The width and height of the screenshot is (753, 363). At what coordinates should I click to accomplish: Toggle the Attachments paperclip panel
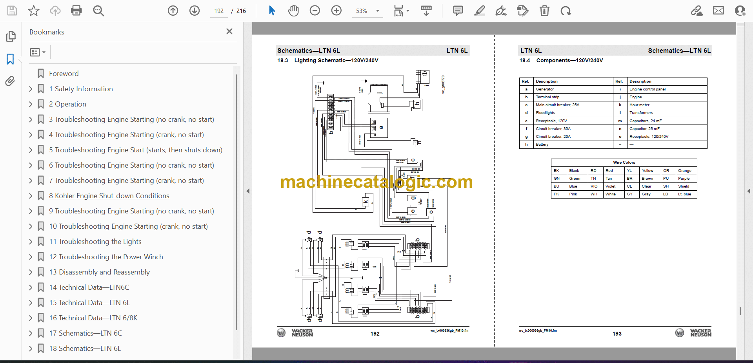(11, 81)
